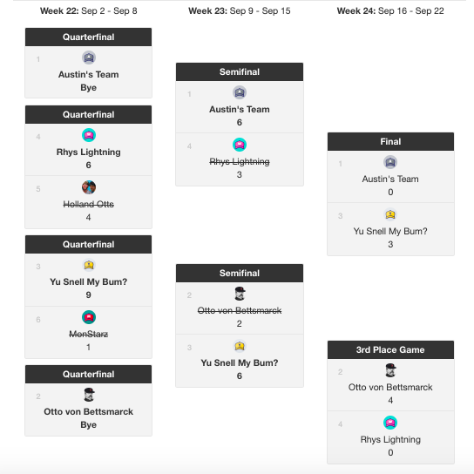Click Holland Otts avatar photo in Quarterfinal

coord(89,187)
